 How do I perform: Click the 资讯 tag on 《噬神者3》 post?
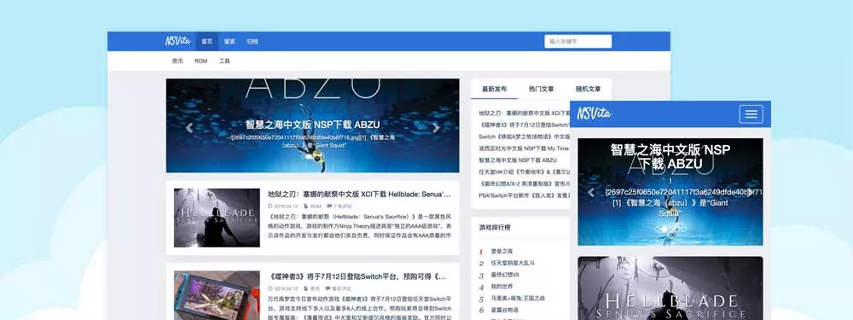pyautogui.click(x=312, y=288)
